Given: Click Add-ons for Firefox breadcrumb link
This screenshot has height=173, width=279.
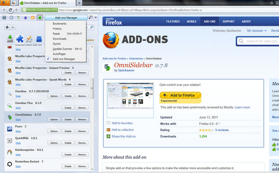Looking at the screenshot, I should click(x=114, y=58).
